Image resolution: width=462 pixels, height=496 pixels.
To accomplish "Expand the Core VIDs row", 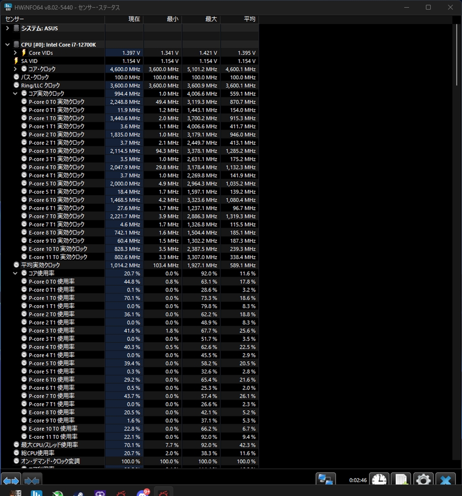I will pos(15,52).
